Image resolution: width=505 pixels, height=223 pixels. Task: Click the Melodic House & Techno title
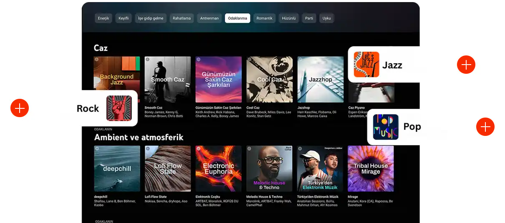[265, 197]
